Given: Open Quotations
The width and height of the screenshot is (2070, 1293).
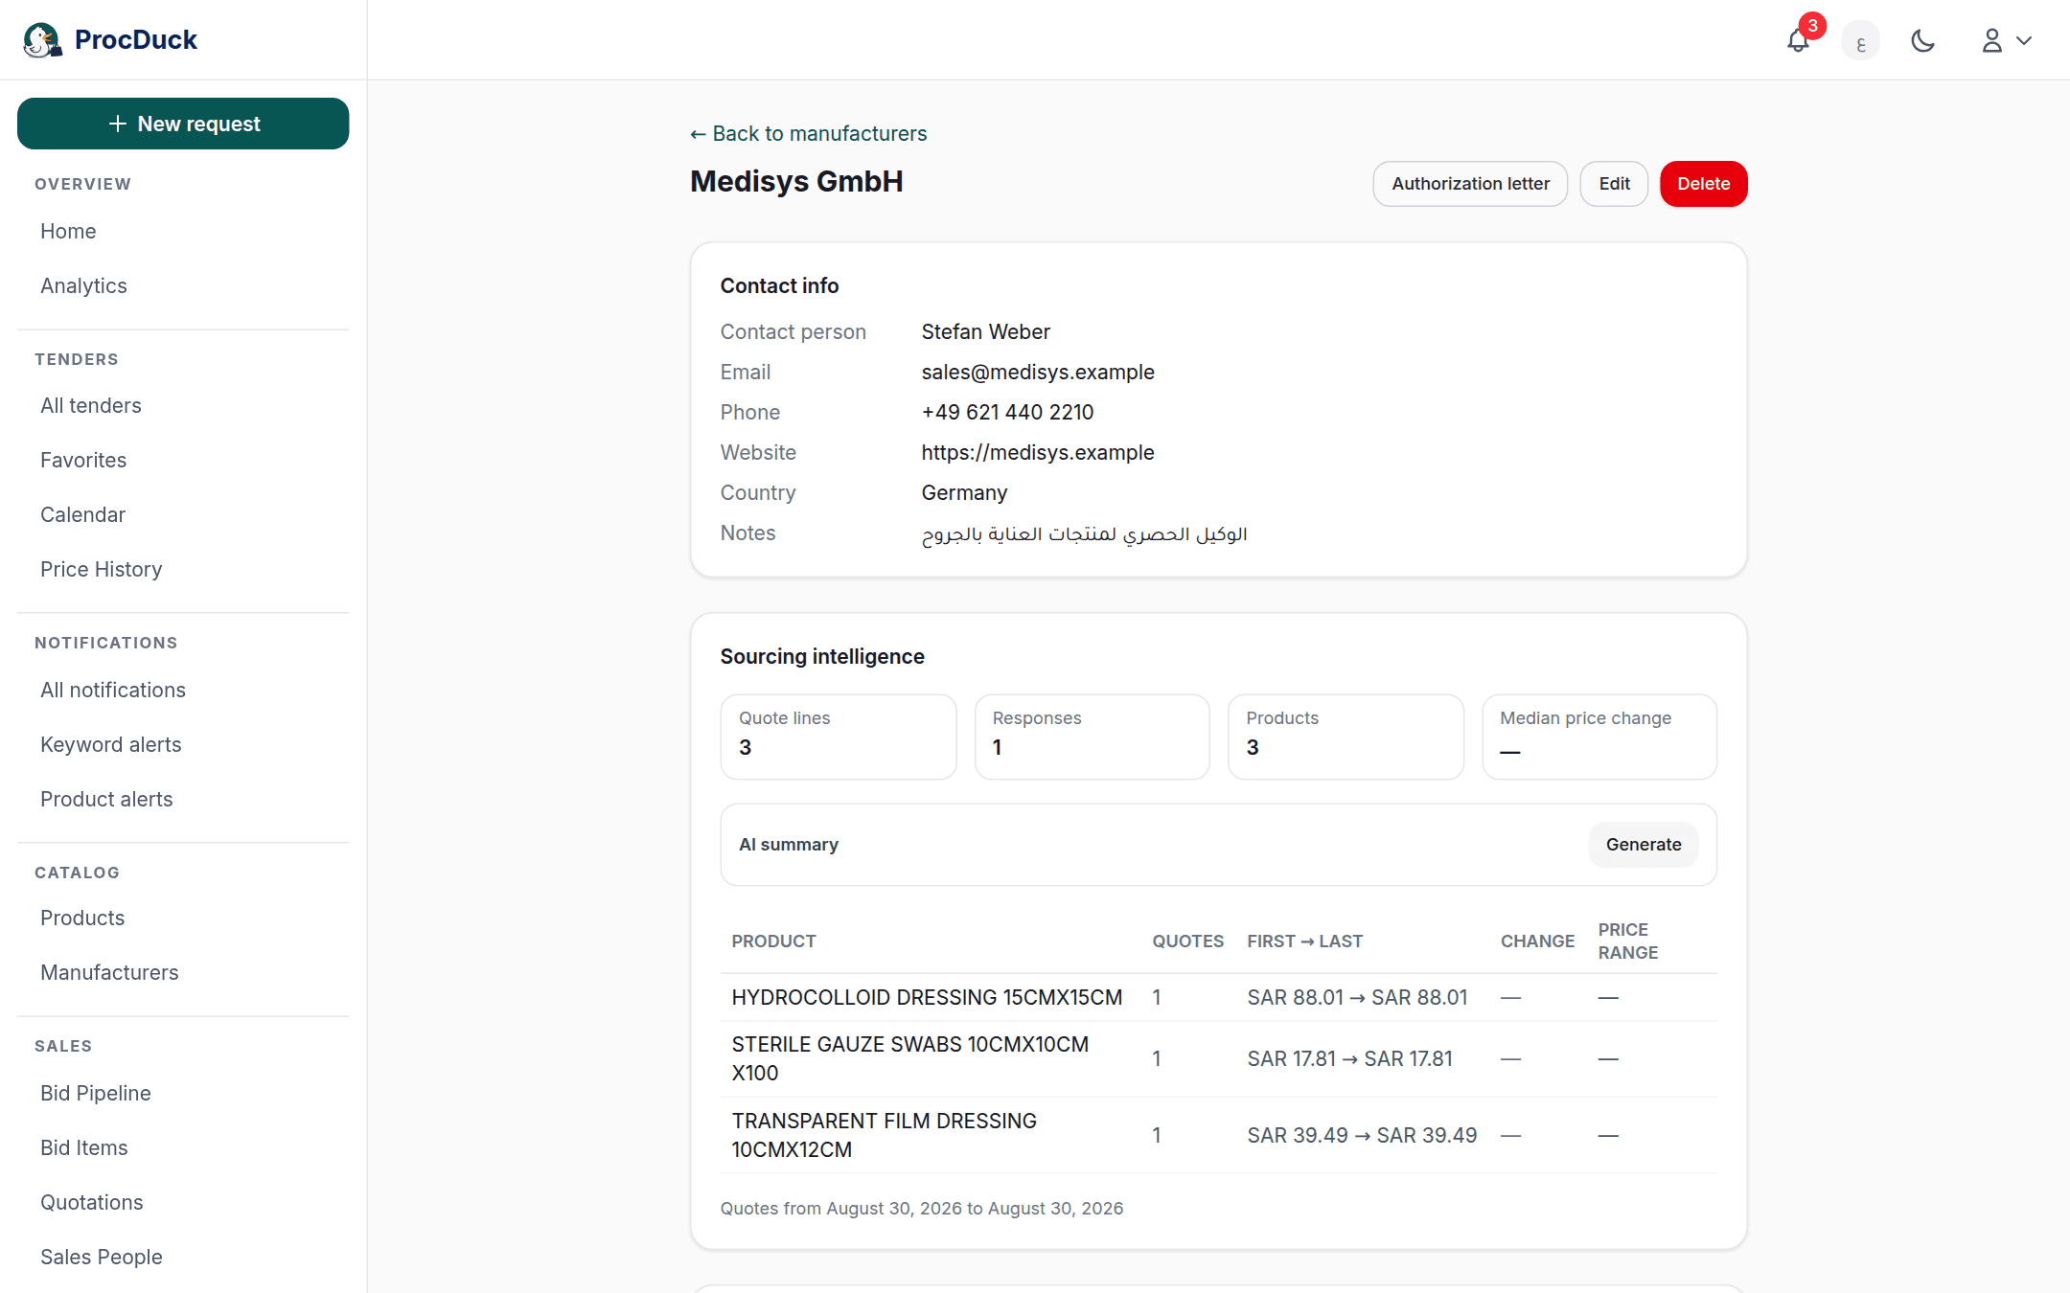Looking at the screenshot, I should 91,1202.
